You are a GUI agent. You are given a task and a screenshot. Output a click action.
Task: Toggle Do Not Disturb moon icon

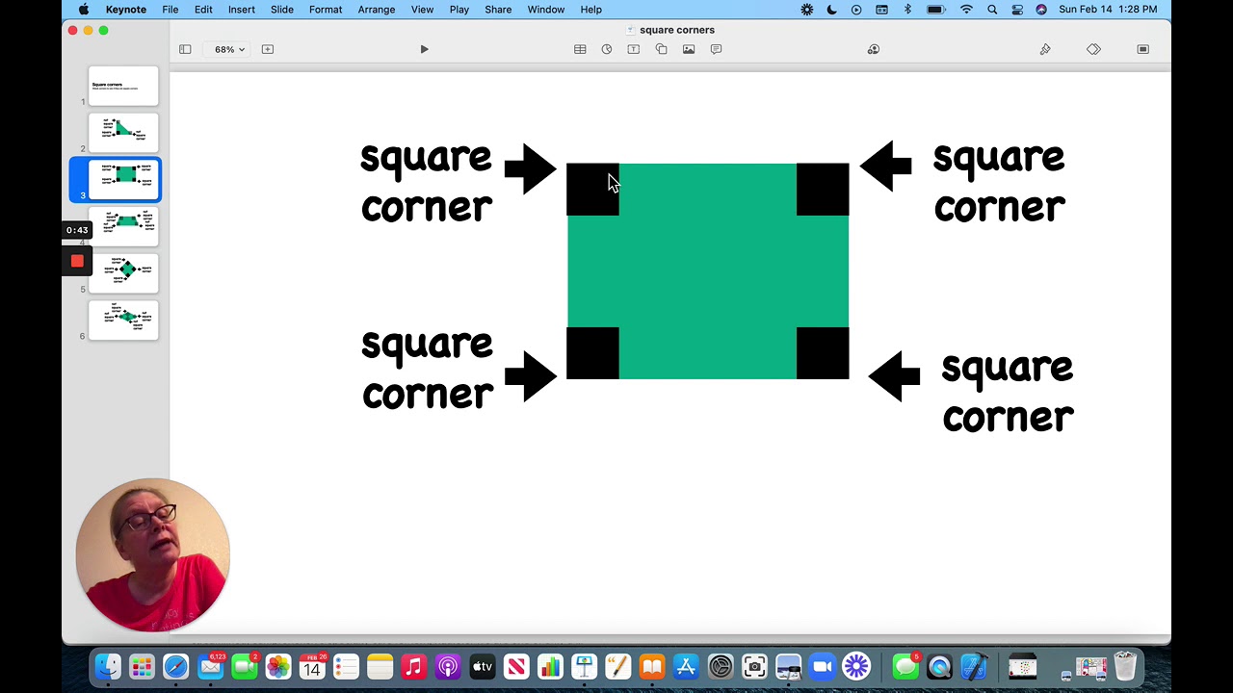tap(832, 10)
